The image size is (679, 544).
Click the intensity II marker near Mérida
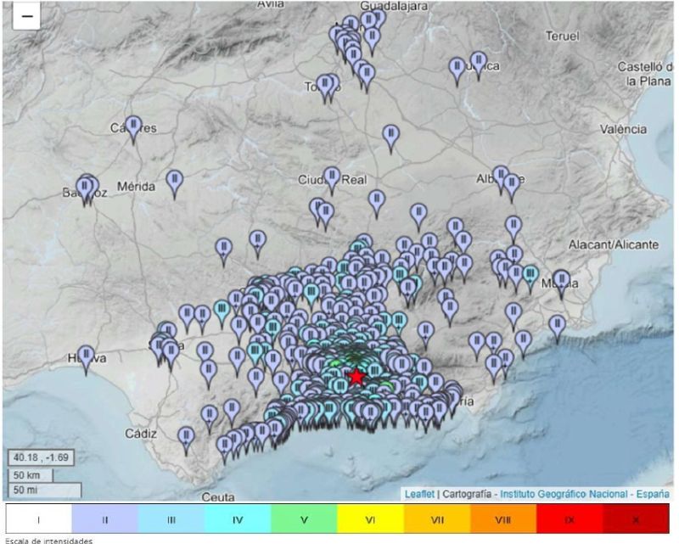pyautogui.click(x=175, y=184)
